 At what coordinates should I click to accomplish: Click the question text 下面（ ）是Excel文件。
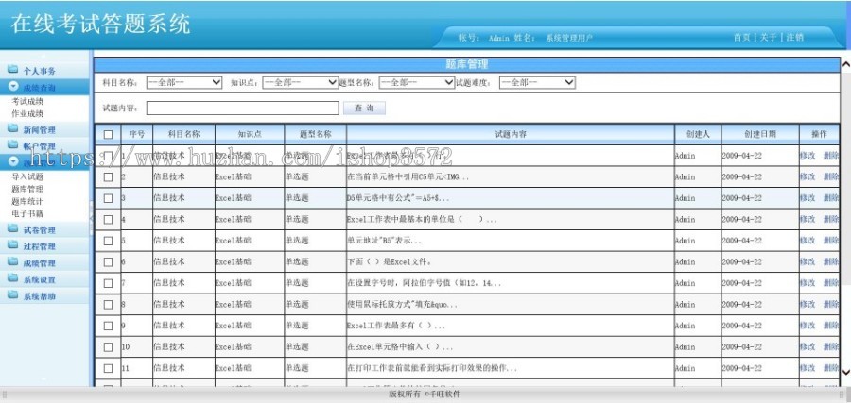click(390, 262)
